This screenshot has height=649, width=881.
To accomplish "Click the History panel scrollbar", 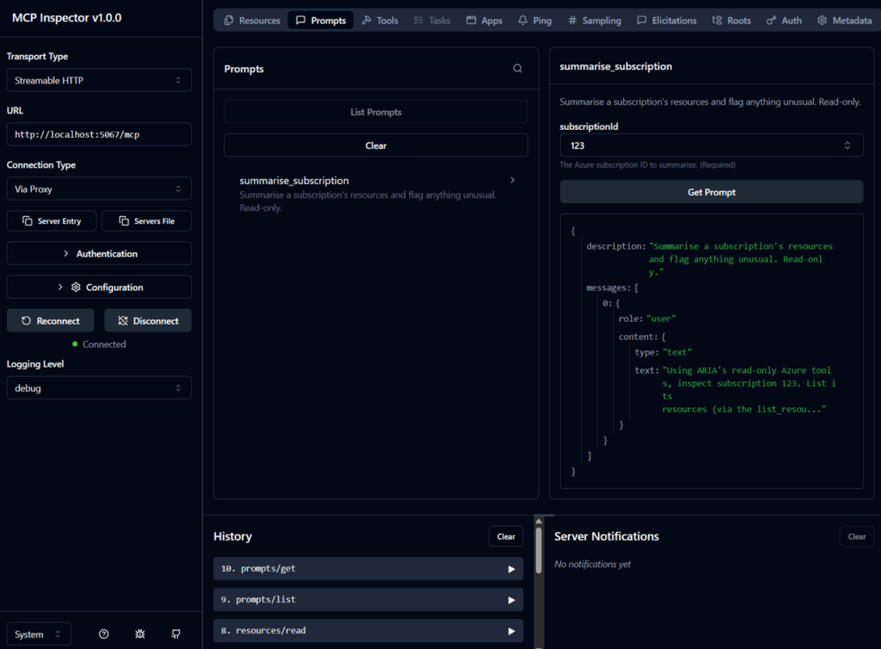I will click(539, 549).
